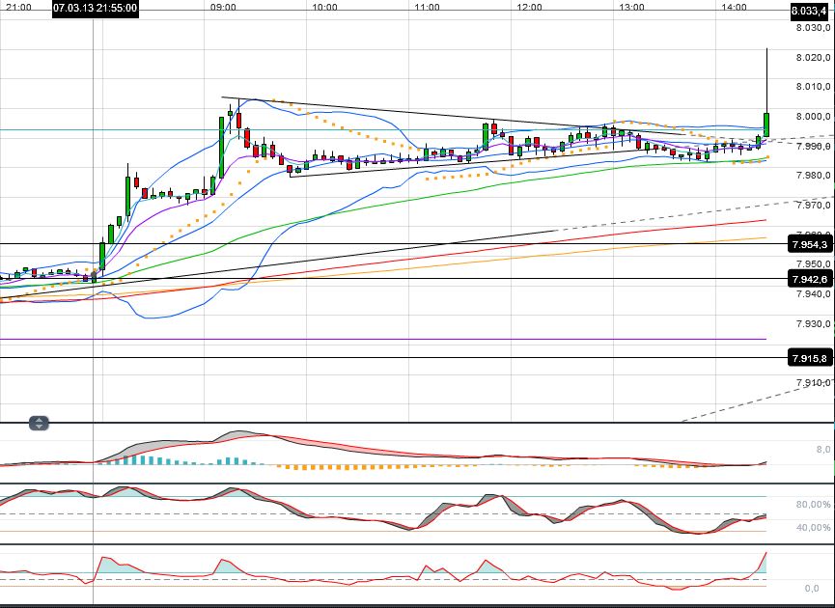This screenshot has height=608, width=835.
Task: Click the 0,0 label in bottom indicator
Action: tap(812, 589)
